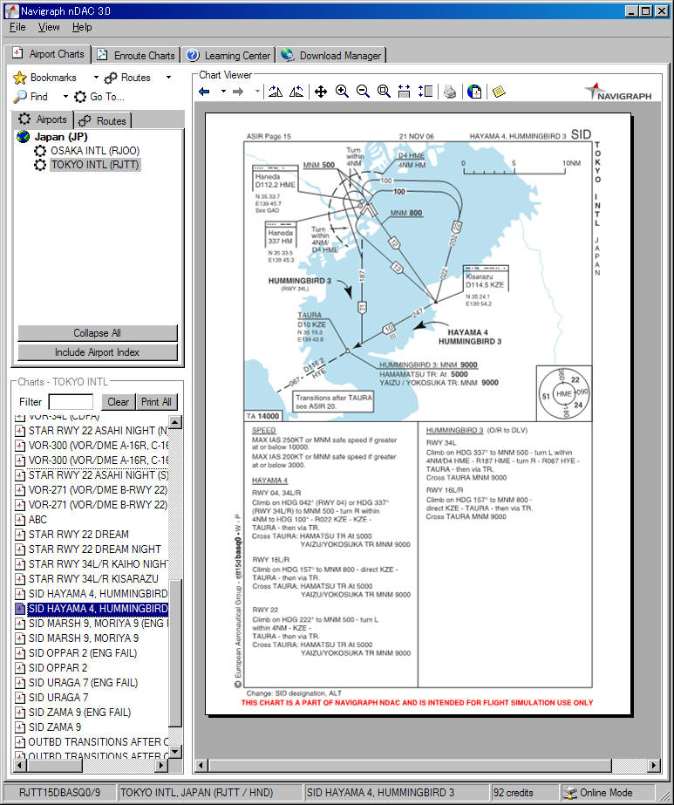This screenshot has width=674, height=805.
Task: Open the Airport Charts tab
Action: [x=49, y=54]
